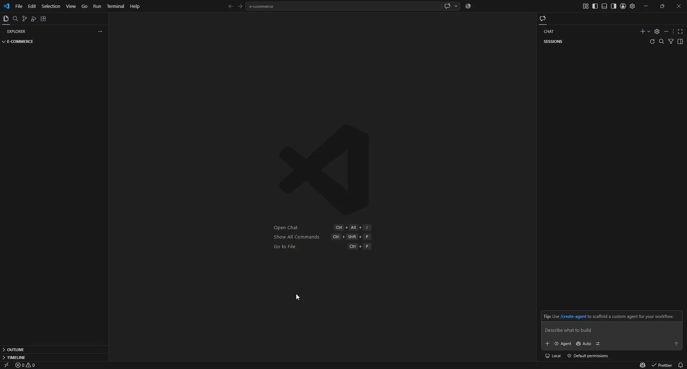Open the Agent mode picker

point(563,344)
